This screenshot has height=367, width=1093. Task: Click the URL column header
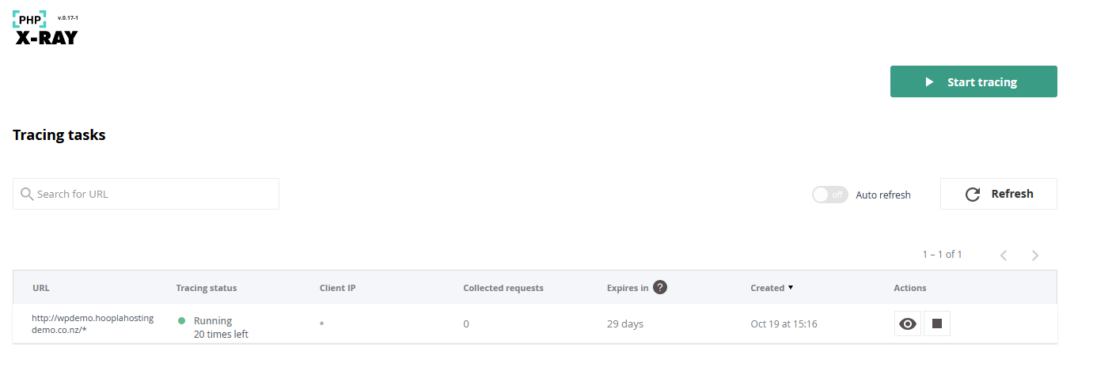pos(41,288)
